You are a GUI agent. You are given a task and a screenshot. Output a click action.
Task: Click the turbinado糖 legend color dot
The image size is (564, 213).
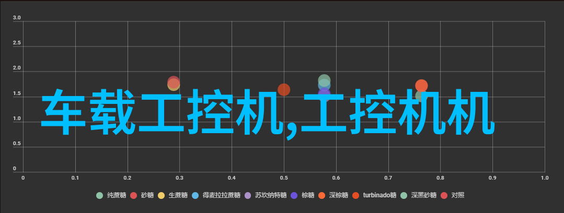click(356, 195)
